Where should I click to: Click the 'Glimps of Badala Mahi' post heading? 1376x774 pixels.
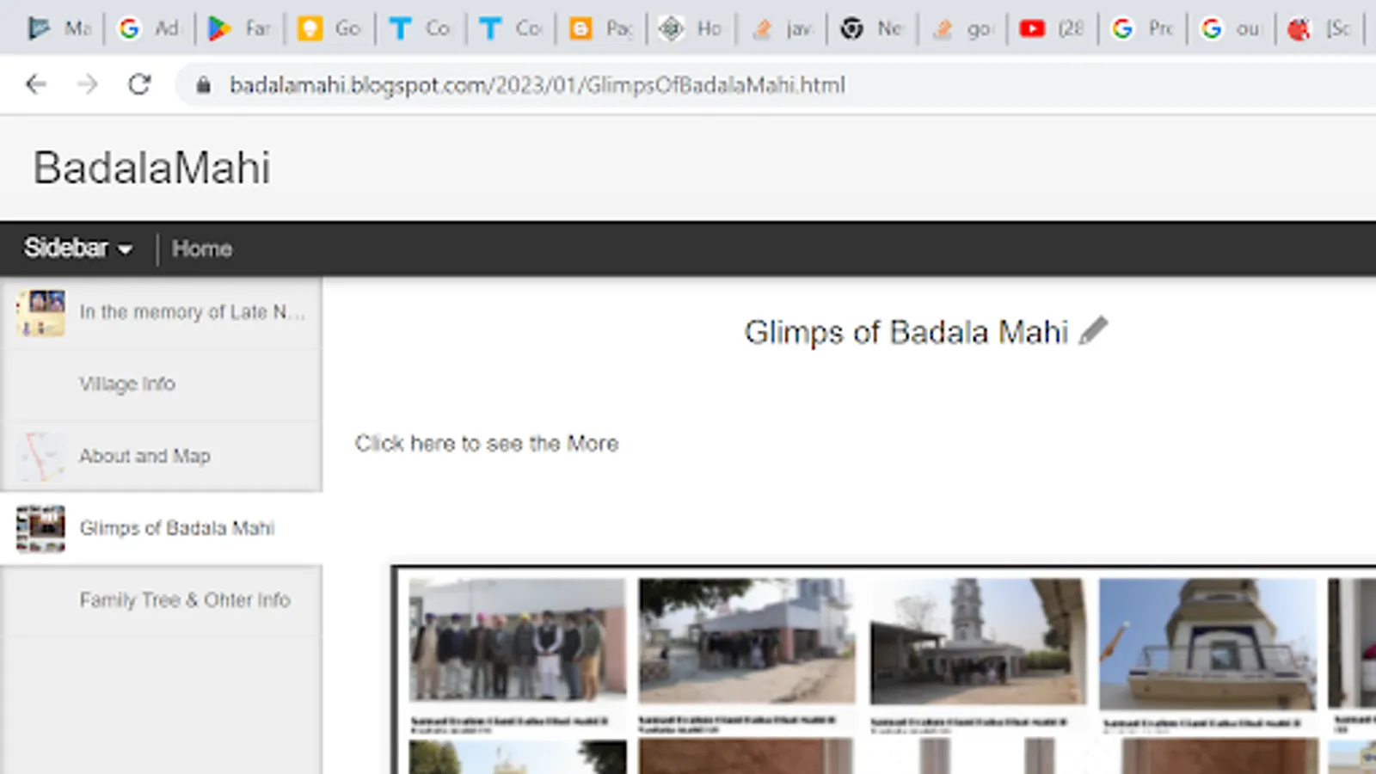point(906,332)
